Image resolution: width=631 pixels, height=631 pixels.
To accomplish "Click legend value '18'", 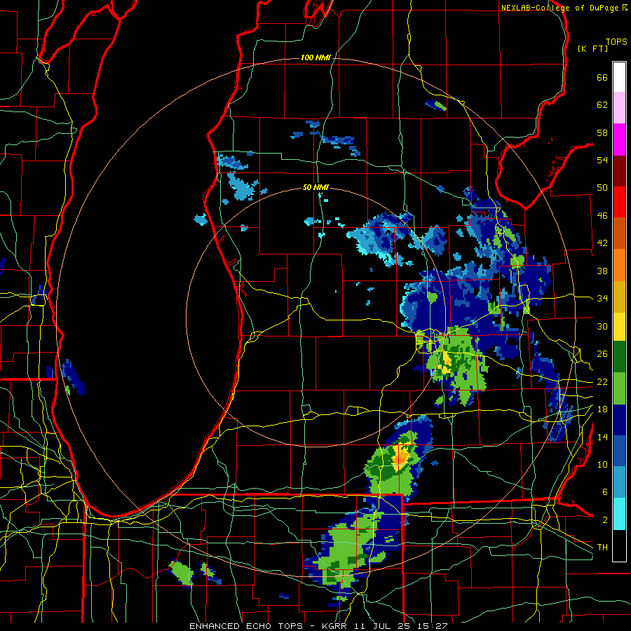I will [602, 409].
